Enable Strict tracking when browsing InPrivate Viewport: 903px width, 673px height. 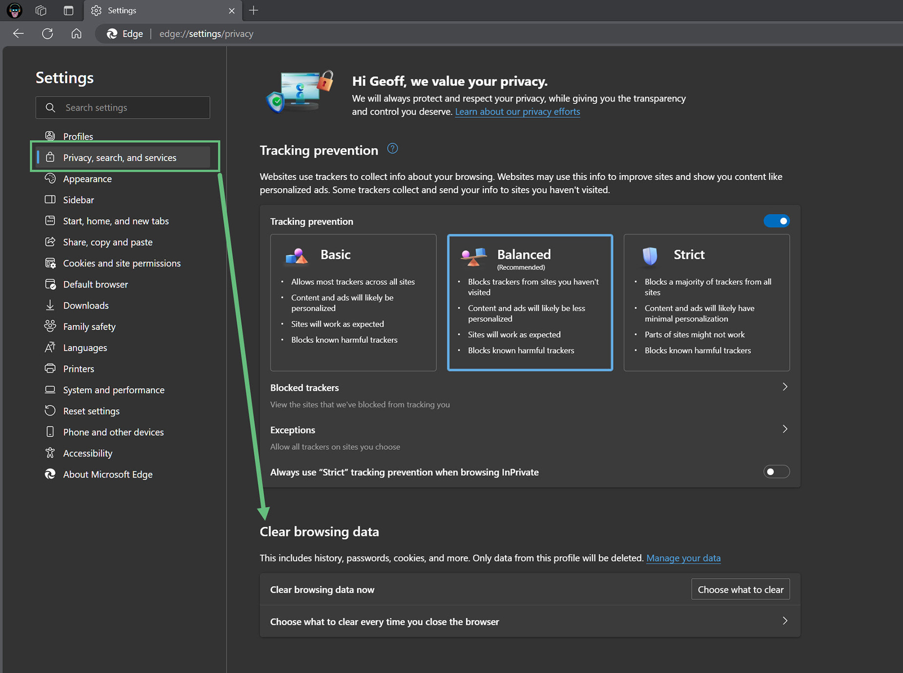click(x=777, y=472)
